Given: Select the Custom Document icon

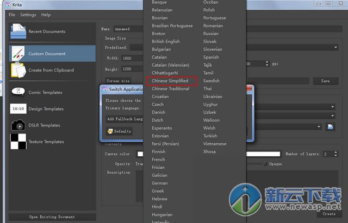Looking at the screenshot, I should [x=17, y=54].
